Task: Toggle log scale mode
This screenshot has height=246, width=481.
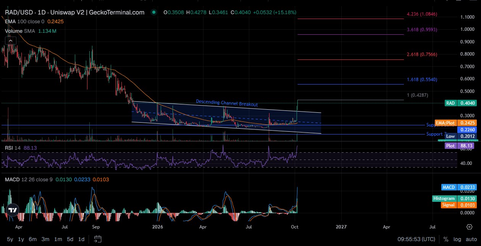Action: pos(457,239)
